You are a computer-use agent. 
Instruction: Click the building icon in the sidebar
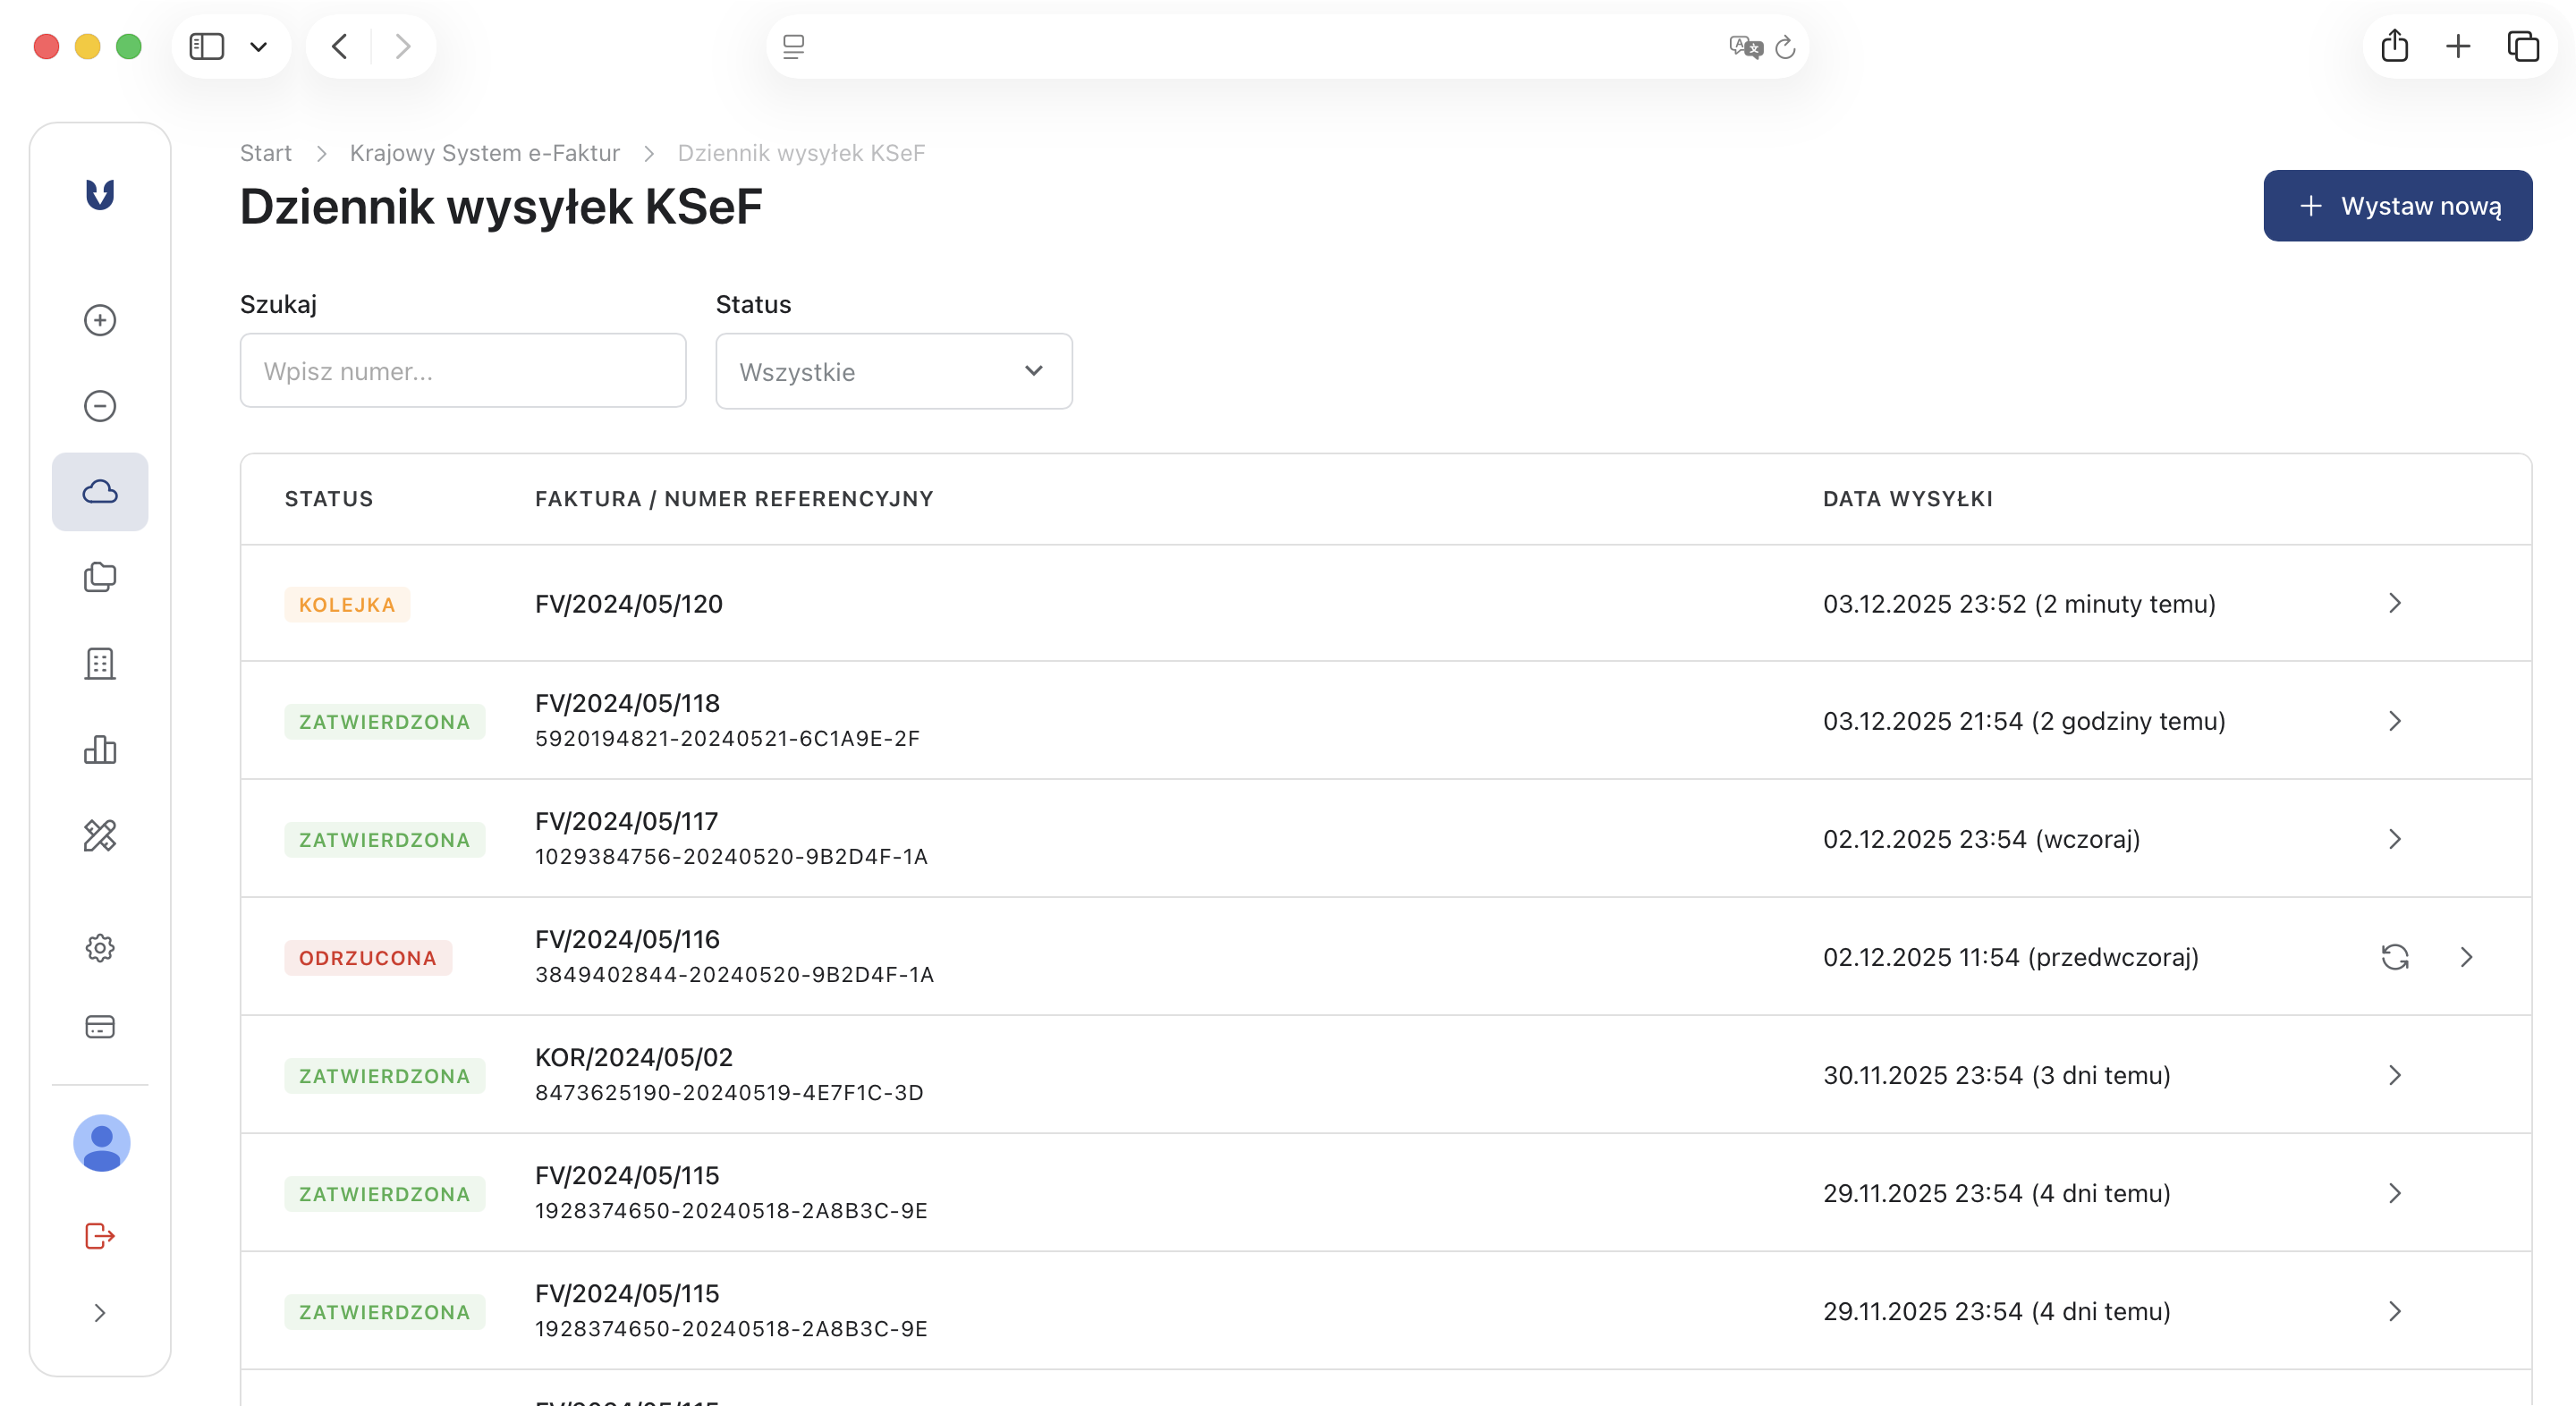point(100,663)
